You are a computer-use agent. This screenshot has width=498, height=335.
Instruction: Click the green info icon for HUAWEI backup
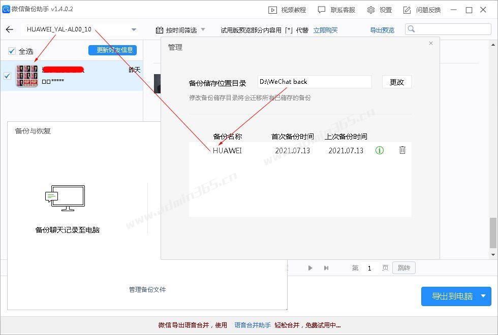(380, 150)
